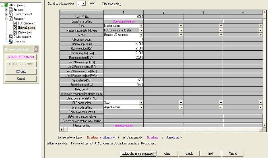Open PLC down select dropdown for board 4
The height and width of the screenshot is (158, 268).
pyautogui.click(x=261, y=103)
